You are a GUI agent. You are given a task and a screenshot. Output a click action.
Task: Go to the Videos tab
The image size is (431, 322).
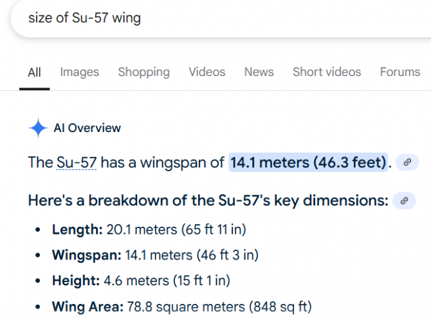click(x=207, y=72)
